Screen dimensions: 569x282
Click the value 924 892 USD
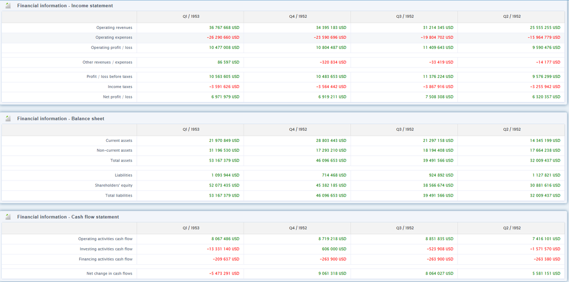click(441, 175)
